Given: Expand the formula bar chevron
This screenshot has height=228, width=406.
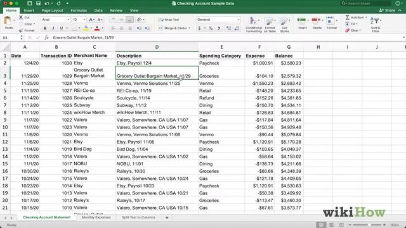Looking at the screenshot, I should tap(403, 37).
